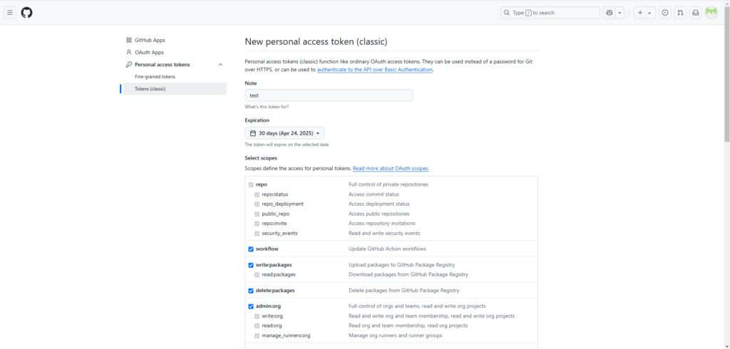Open the Pull requests icon in header
This screenshot has width=730, height=349.
[x=680, y=13]
